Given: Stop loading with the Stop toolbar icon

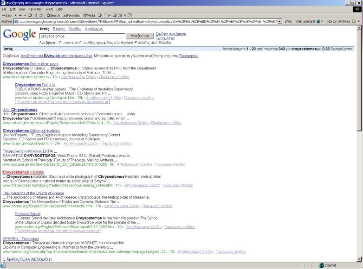Looking at the screenshot, I should click(30, 15).
